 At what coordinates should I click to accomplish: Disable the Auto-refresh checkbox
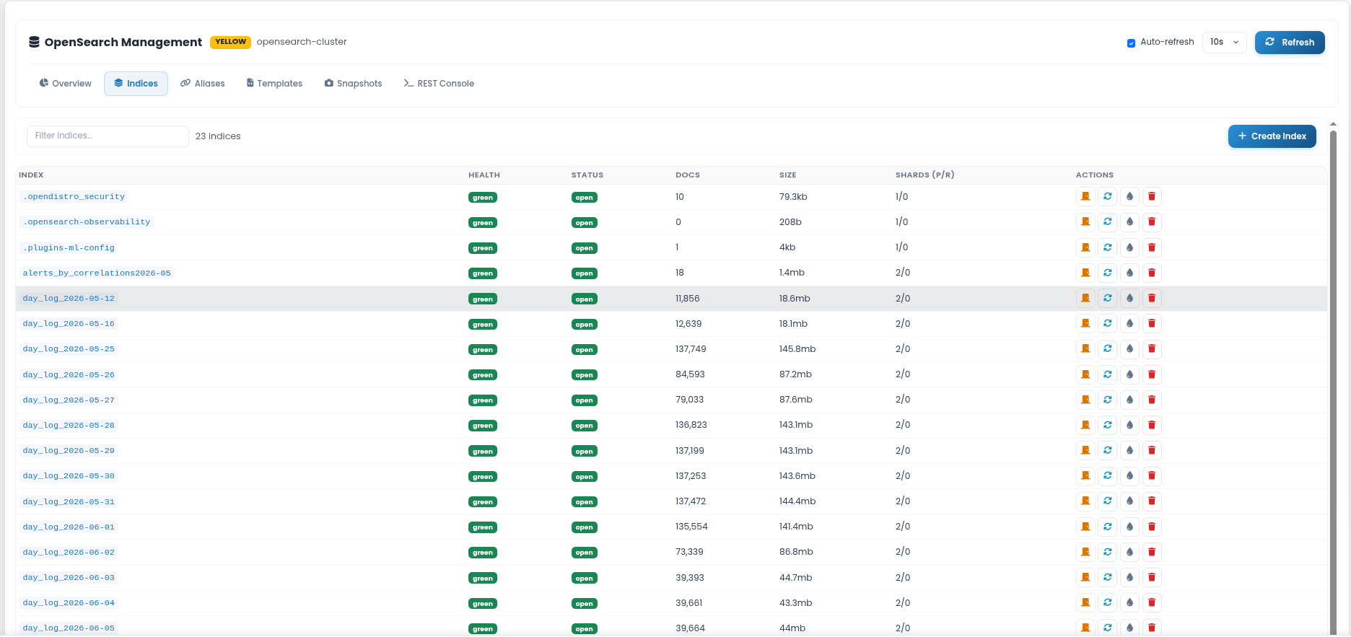pyautogui.click(x=1131, y=43)
